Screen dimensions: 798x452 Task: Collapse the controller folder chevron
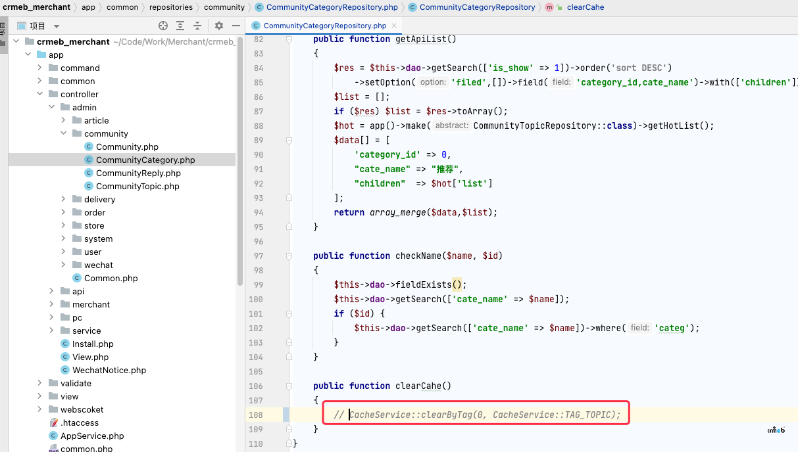[39, 94]
